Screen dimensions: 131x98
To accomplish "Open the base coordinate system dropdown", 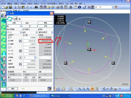I will click(x=46, y=32).
